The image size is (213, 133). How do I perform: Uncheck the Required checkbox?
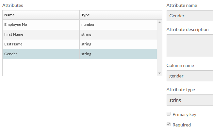pos(169,124)
